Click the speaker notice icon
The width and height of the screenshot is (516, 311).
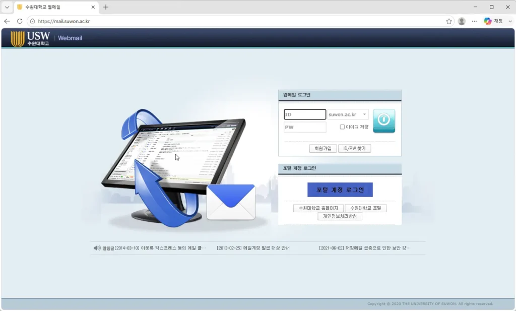coord(97,248)
